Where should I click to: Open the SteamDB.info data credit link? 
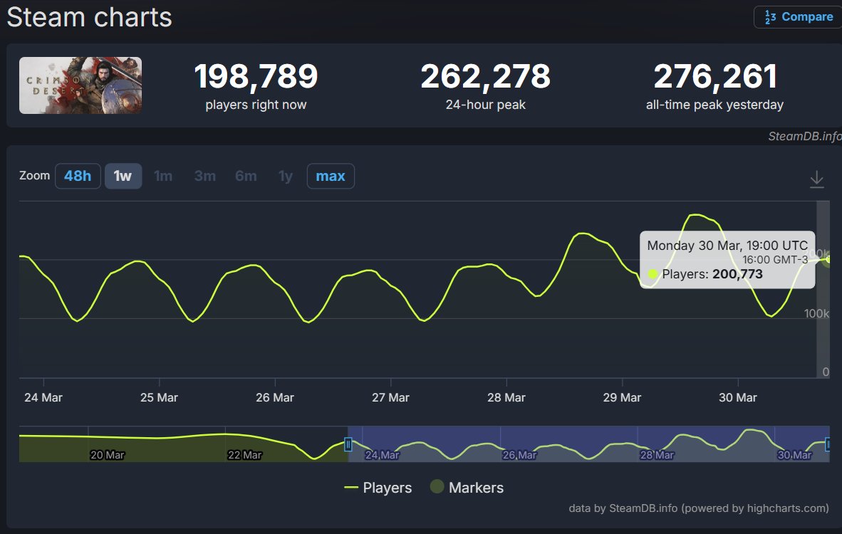(x=699, y=508)
